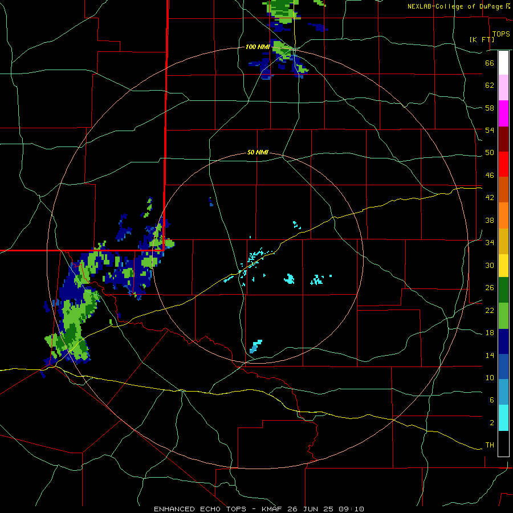Click the '54' legend value

click(490, 130)
